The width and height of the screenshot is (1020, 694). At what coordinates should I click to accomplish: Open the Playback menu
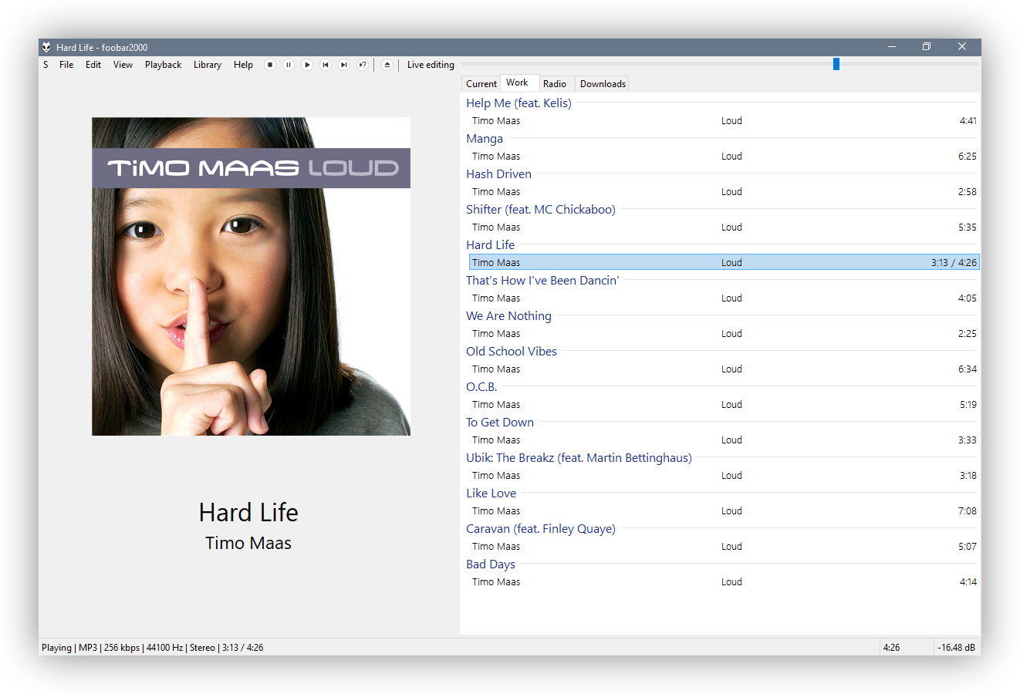point(164,65)
